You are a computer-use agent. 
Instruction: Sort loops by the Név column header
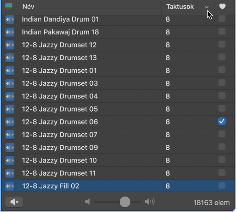click(28, 6)
